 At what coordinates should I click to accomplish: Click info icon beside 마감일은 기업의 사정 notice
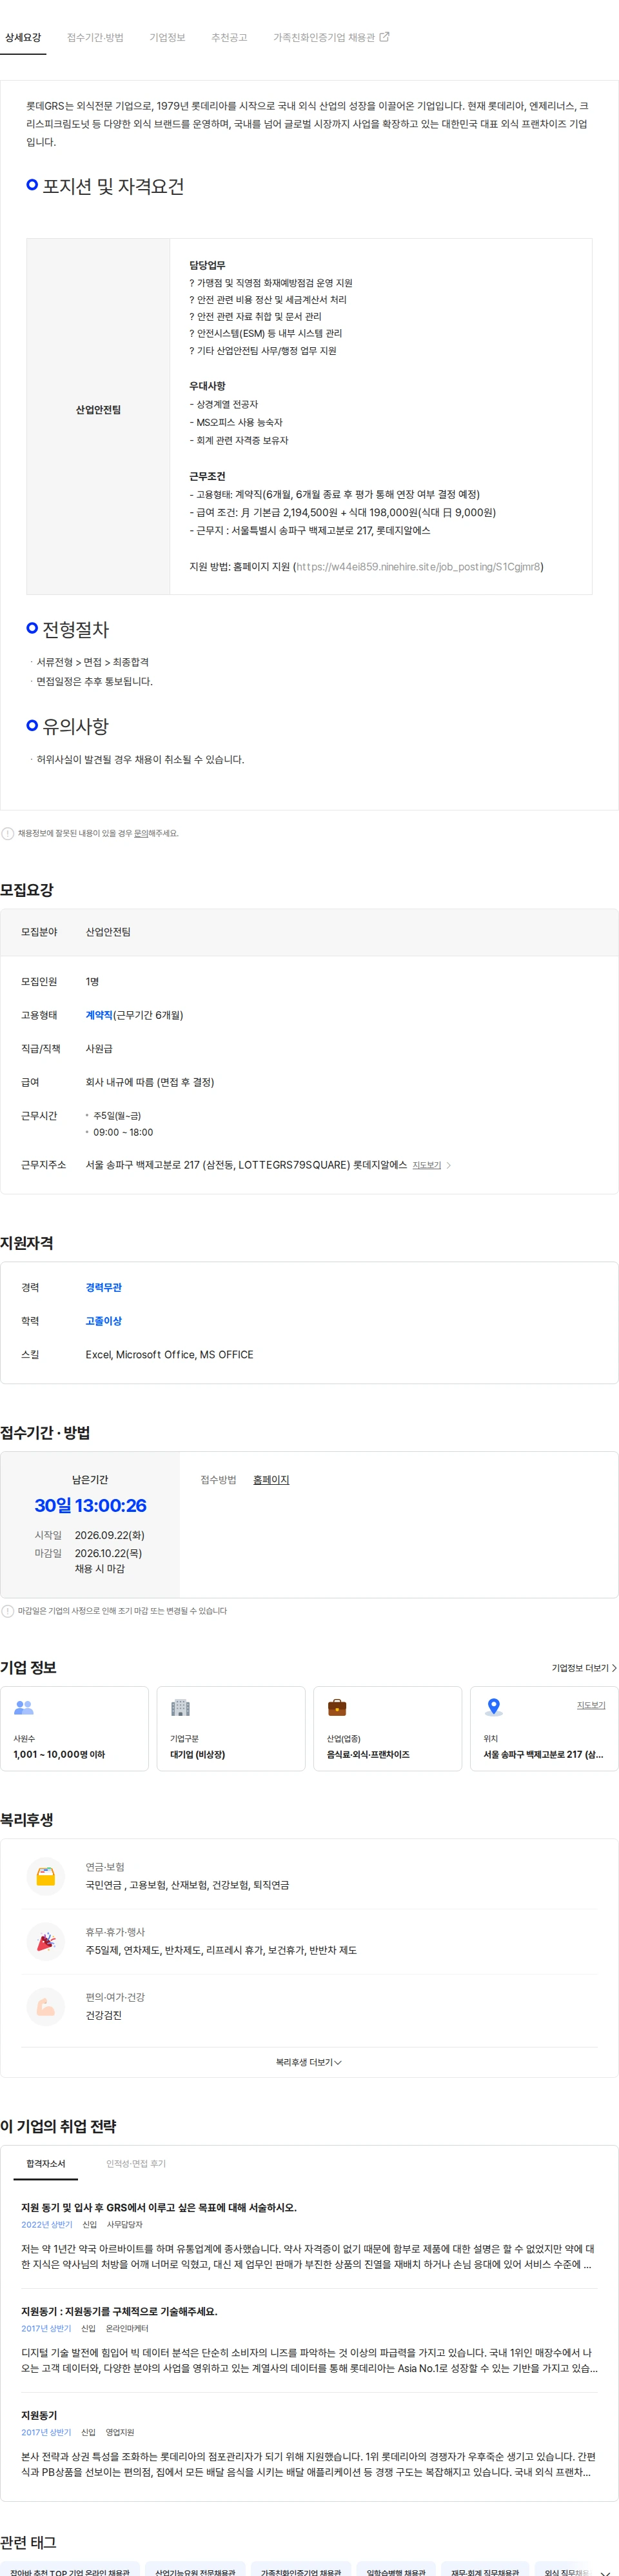click(8, 1611)
